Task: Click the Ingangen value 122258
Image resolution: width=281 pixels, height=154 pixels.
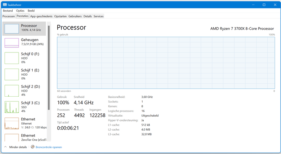Action: click(x=98, y=115)
